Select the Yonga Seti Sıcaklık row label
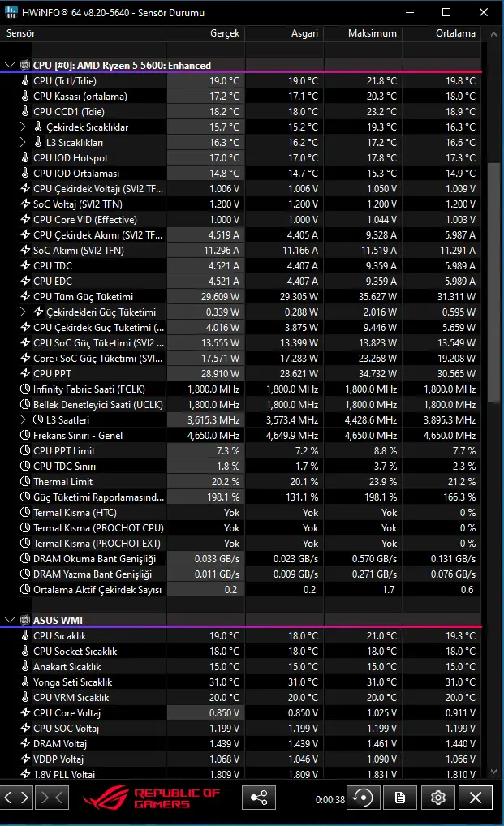 coord(73,682)
